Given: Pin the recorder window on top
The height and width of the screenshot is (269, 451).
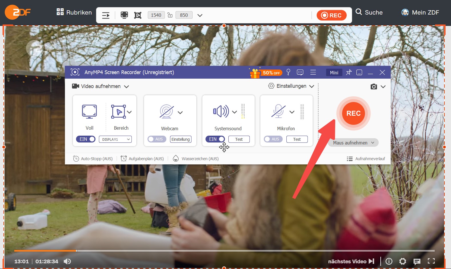Looking at the screenshot, I should click(x=349, y=72).
